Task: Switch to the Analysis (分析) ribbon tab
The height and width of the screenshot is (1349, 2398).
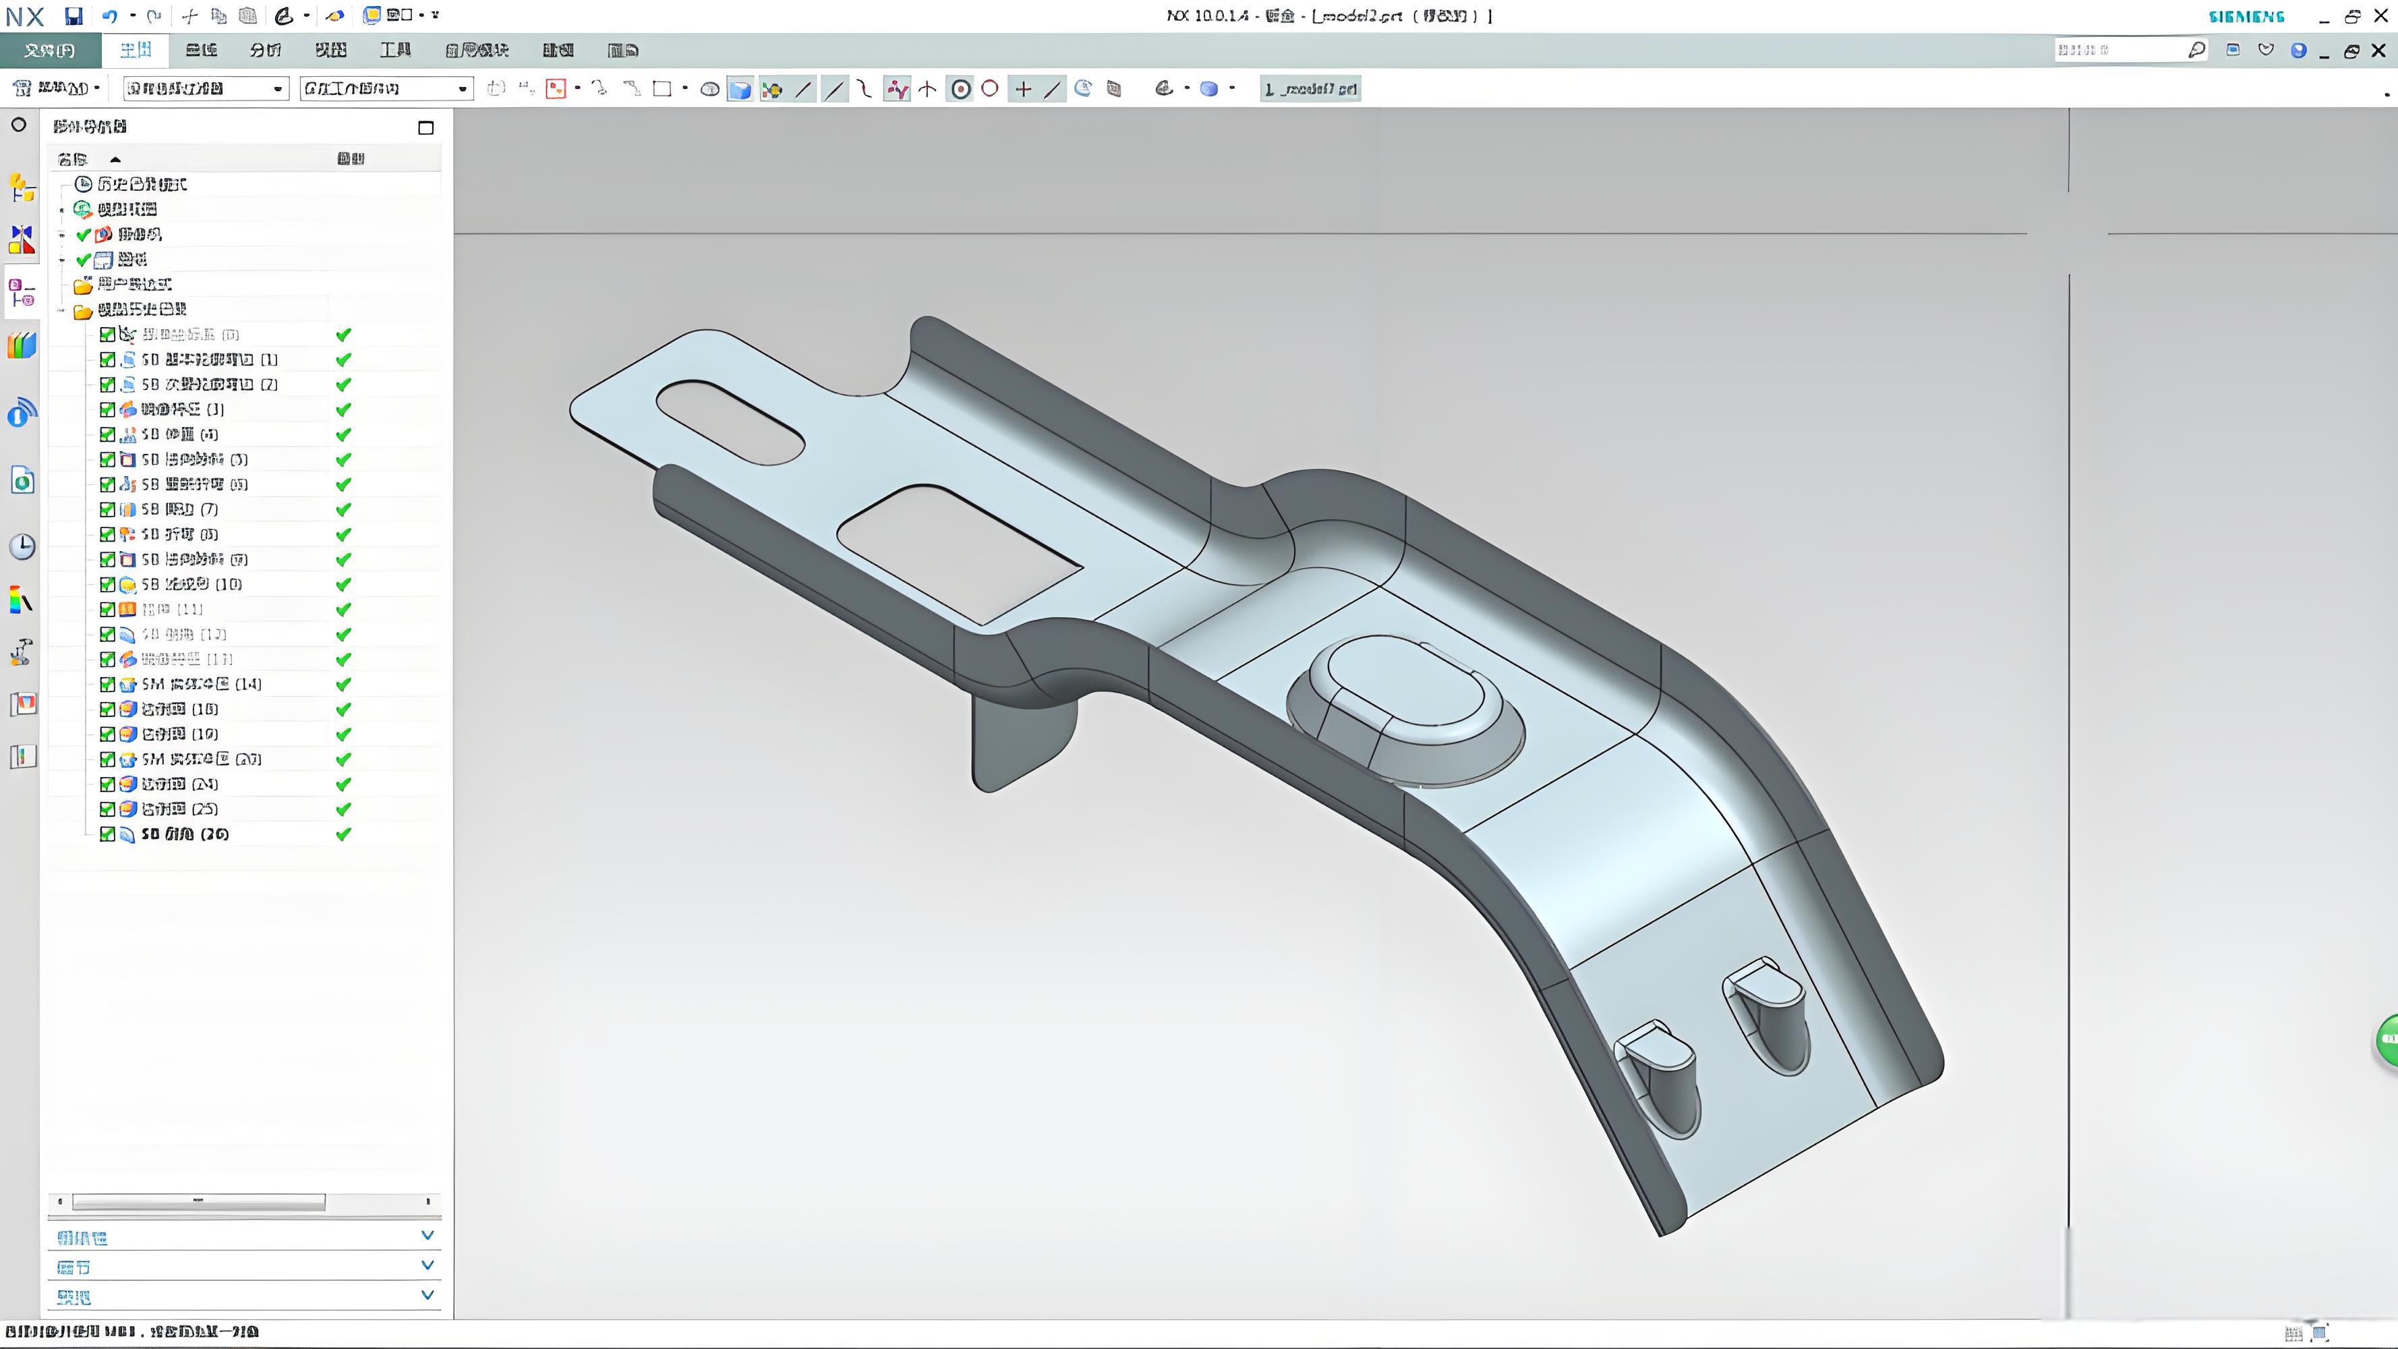Action: pyautogui.click(x=265, y=51)
